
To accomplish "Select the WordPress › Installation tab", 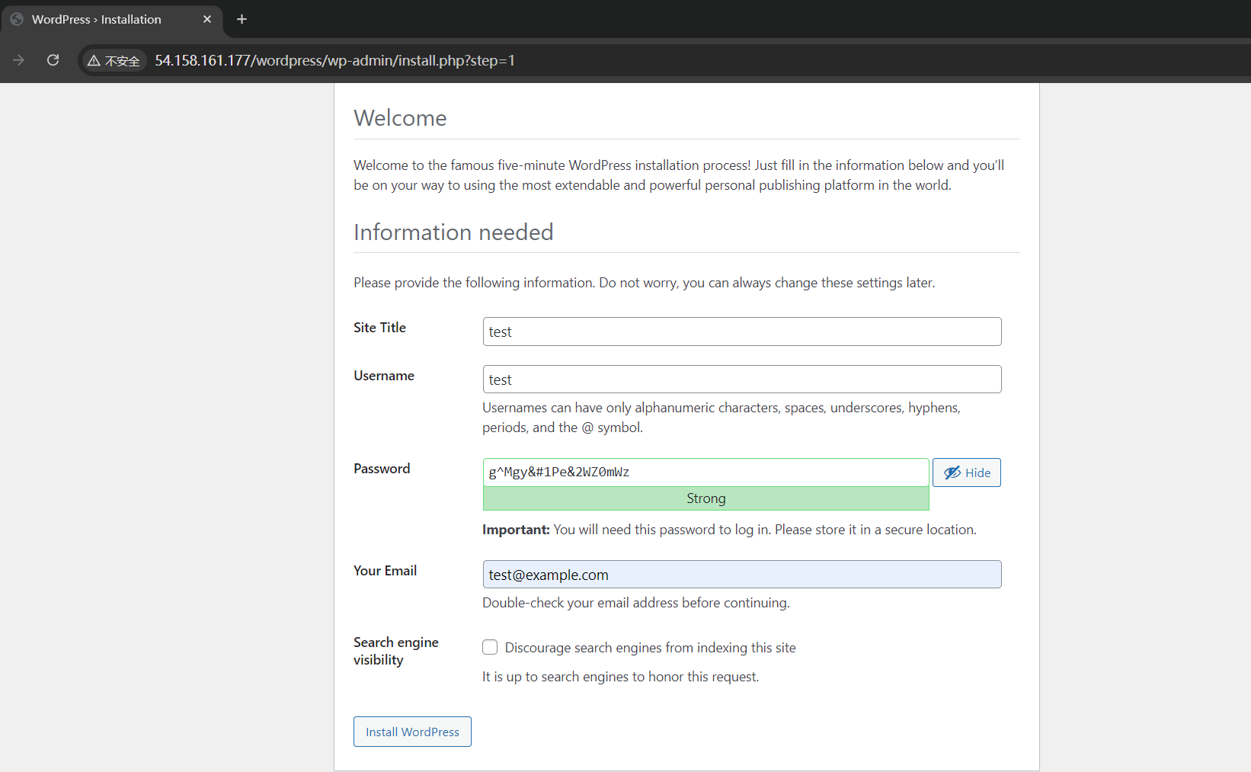I will 111,20.
